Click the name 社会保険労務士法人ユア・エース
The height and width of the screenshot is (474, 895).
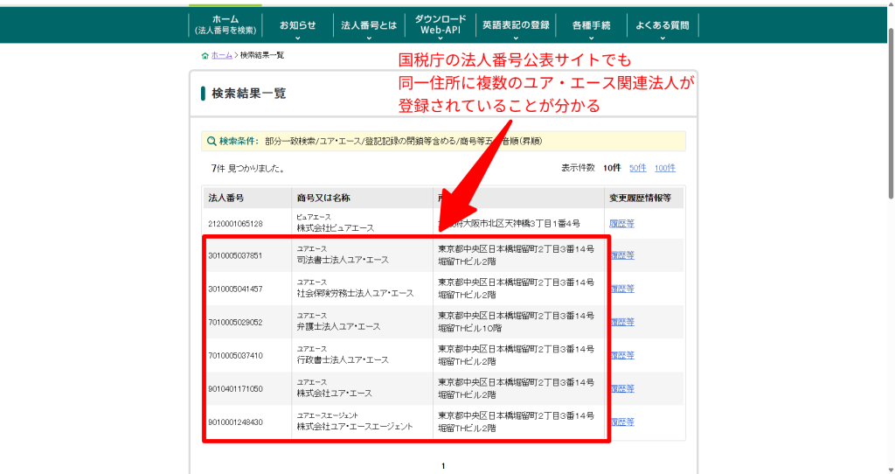(355, 293)
